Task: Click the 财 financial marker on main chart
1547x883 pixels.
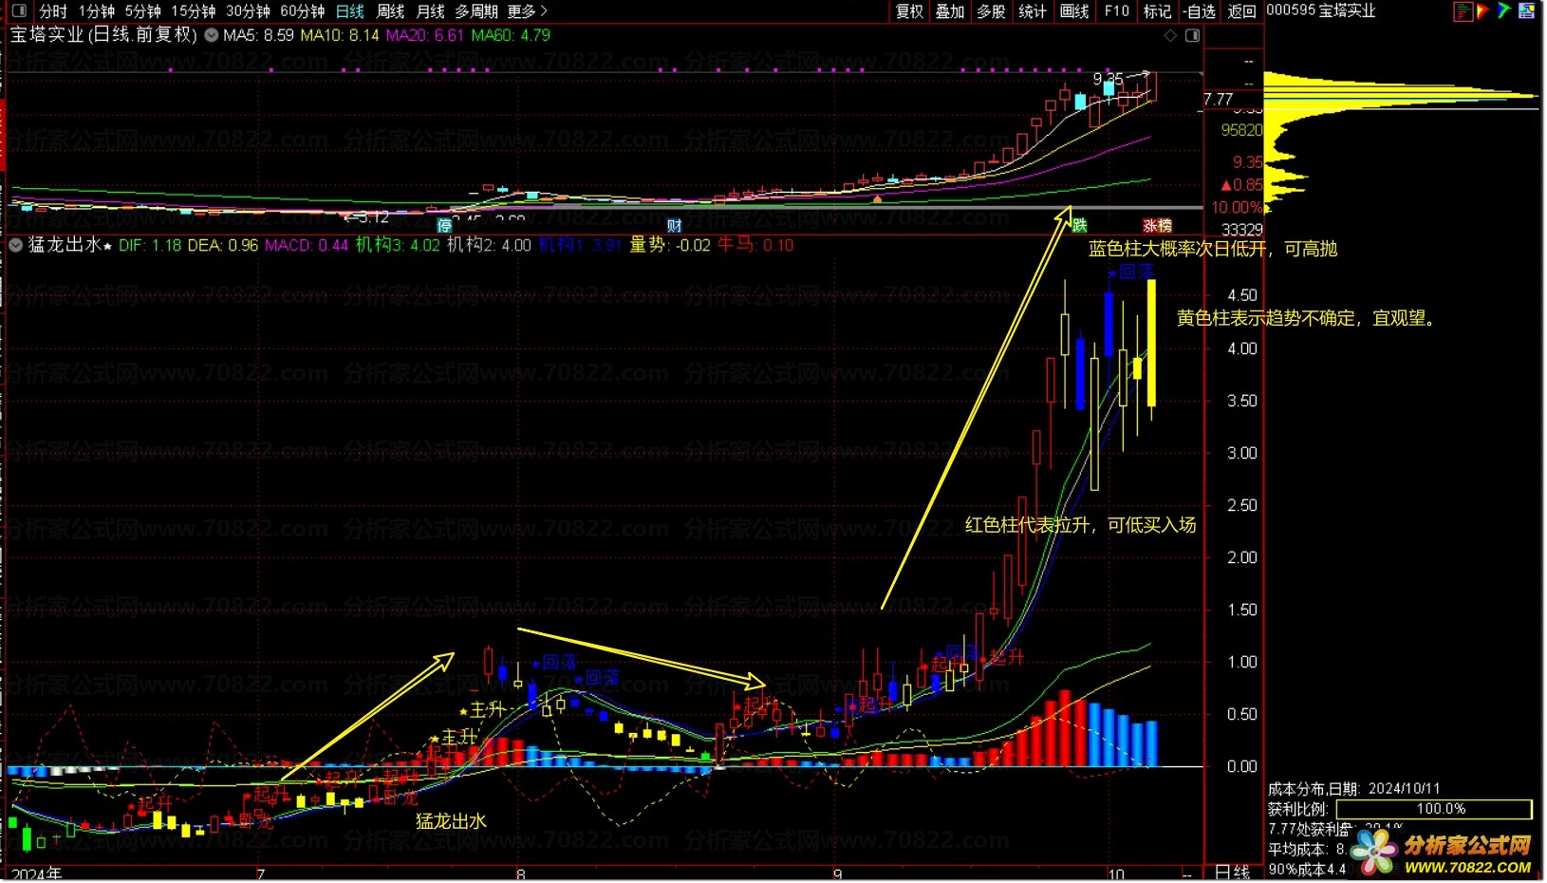Action: point(674,226)
